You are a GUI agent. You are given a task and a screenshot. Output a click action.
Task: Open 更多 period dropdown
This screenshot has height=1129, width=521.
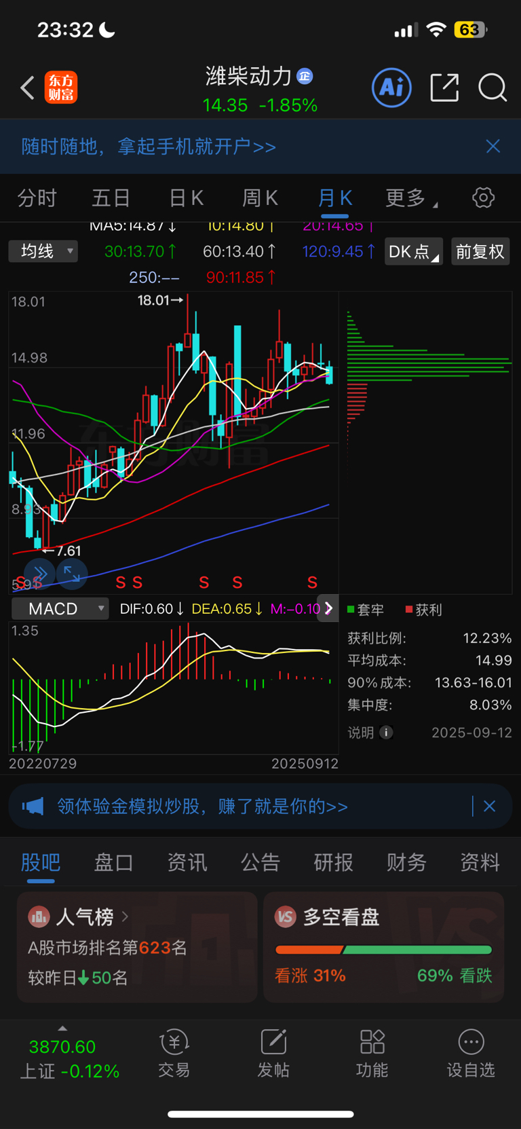point(411,198)
